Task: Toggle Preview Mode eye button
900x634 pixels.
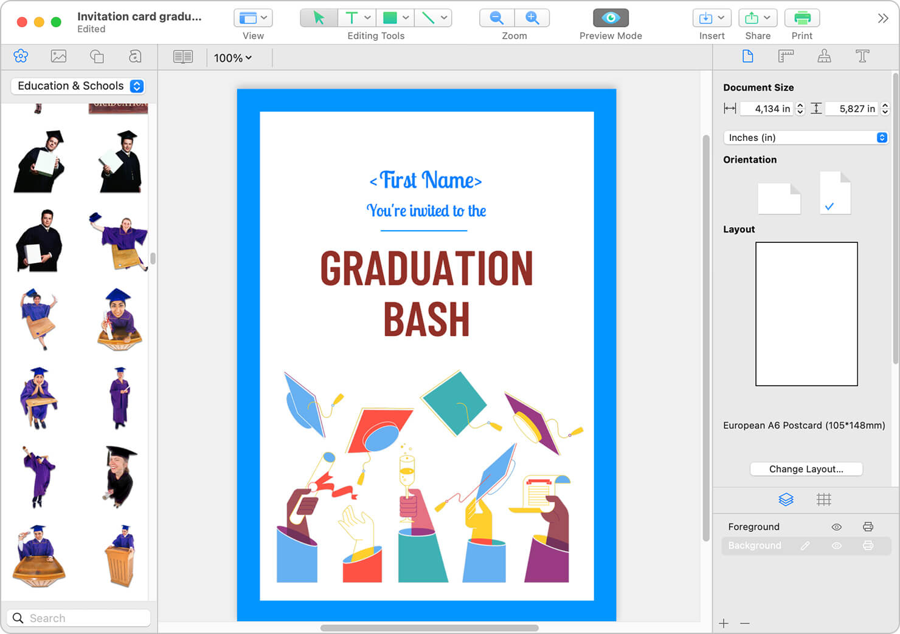Action: click(x=611, y=18)
